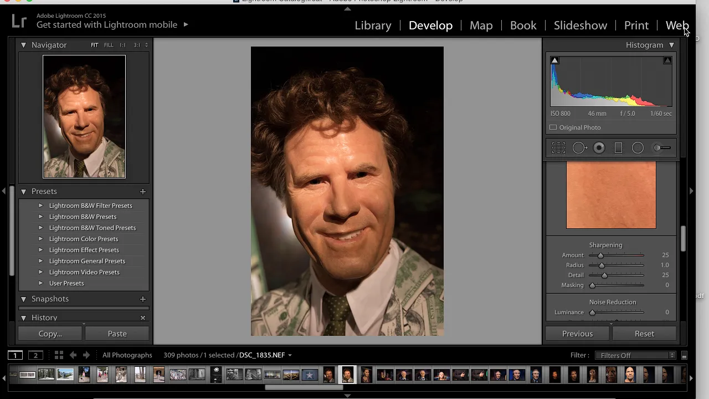Enable the Original Photo checkbox

click(553, 127)
